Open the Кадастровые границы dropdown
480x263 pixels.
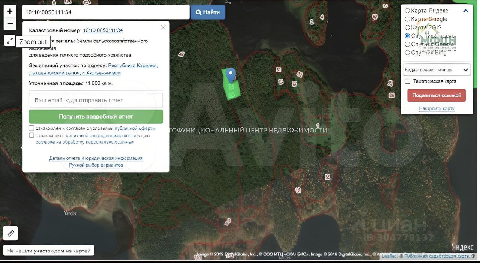[x=436, y=70]
